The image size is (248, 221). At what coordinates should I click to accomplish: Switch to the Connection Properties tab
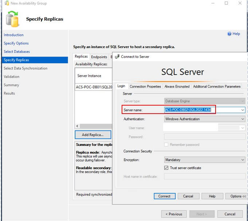point(145,87)
